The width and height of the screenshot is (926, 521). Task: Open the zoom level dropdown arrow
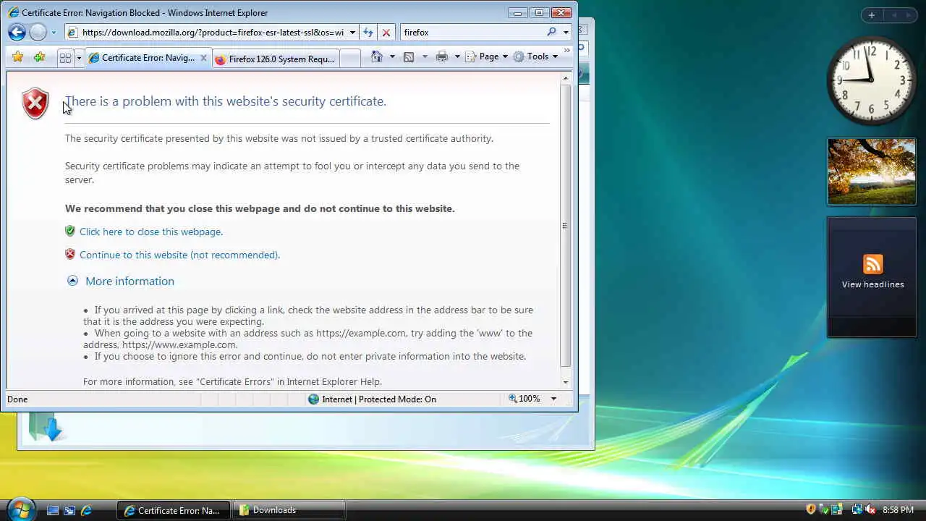click(x=553, y=399)
